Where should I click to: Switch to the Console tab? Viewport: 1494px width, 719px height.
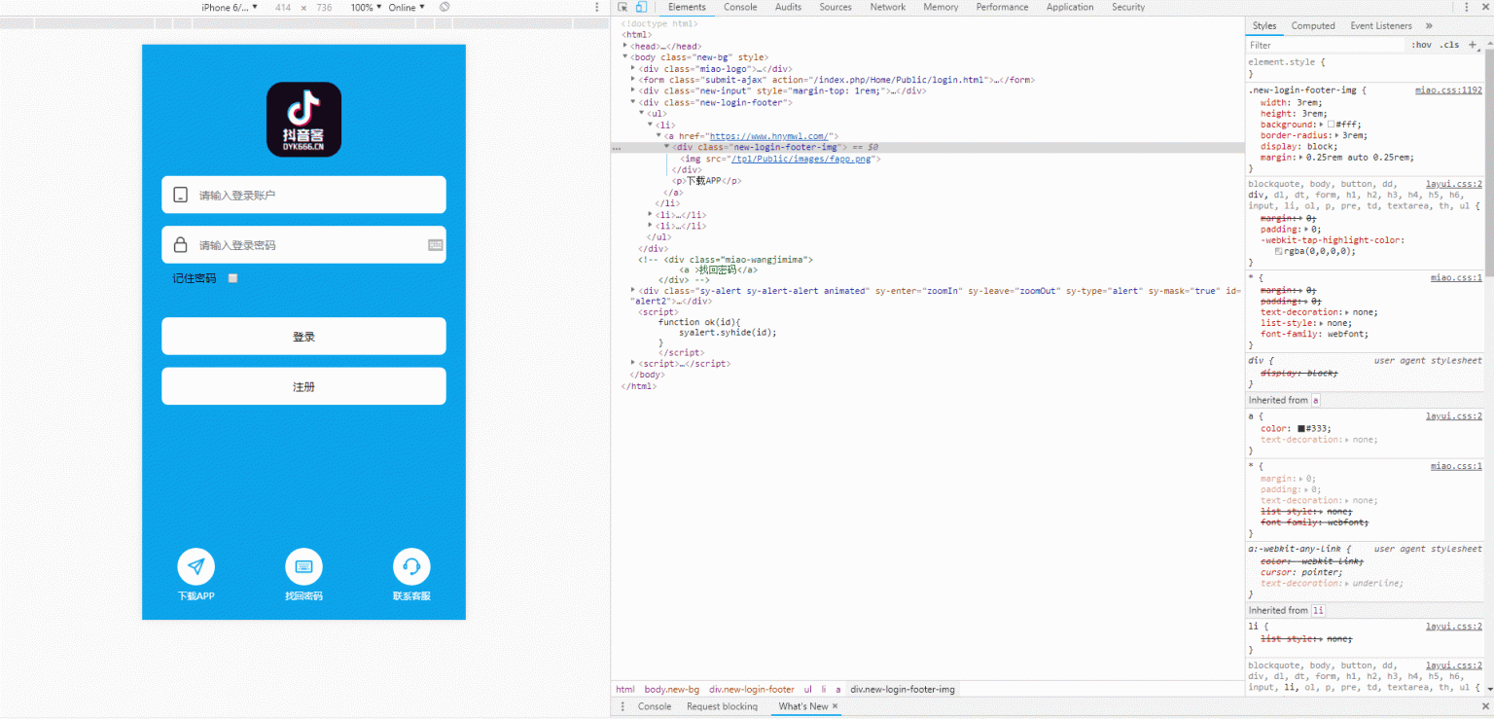click(740, 7)
